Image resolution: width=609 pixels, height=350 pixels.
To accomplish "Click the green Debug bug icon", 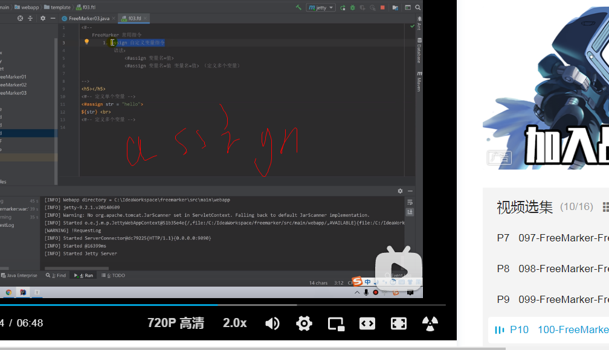I will 353,7.
